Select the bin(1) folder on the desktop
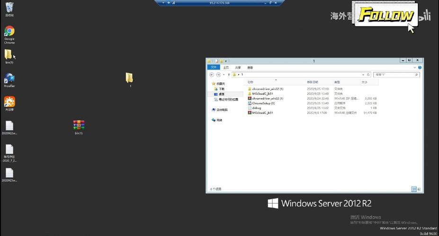Screen dimensions: 439x236 click(9, 57)
